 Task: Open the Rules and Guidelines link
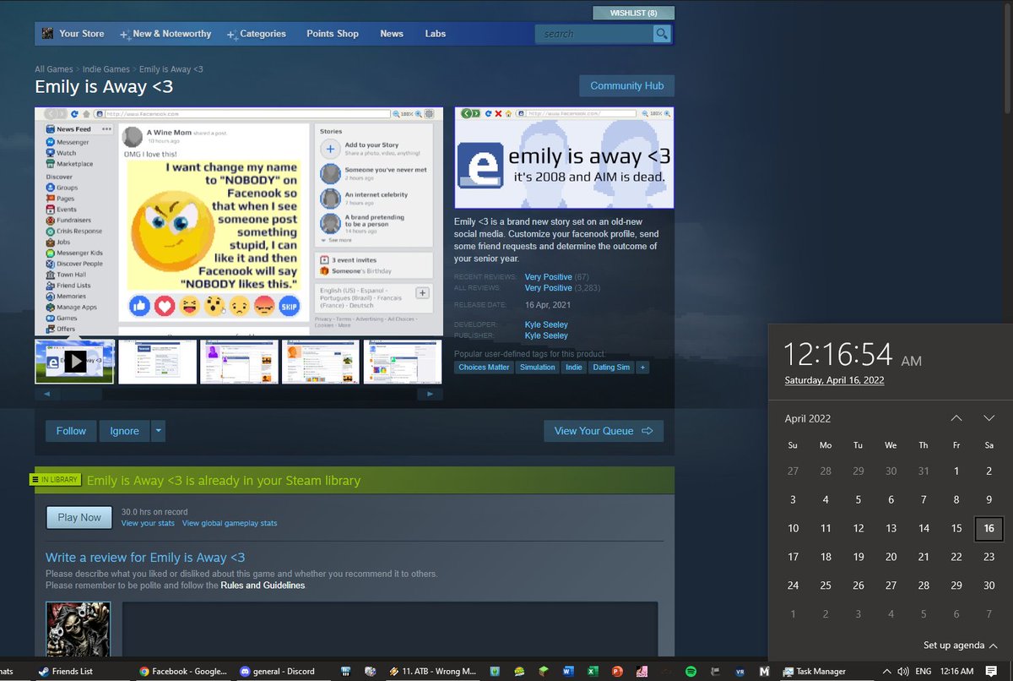(263, 585)
